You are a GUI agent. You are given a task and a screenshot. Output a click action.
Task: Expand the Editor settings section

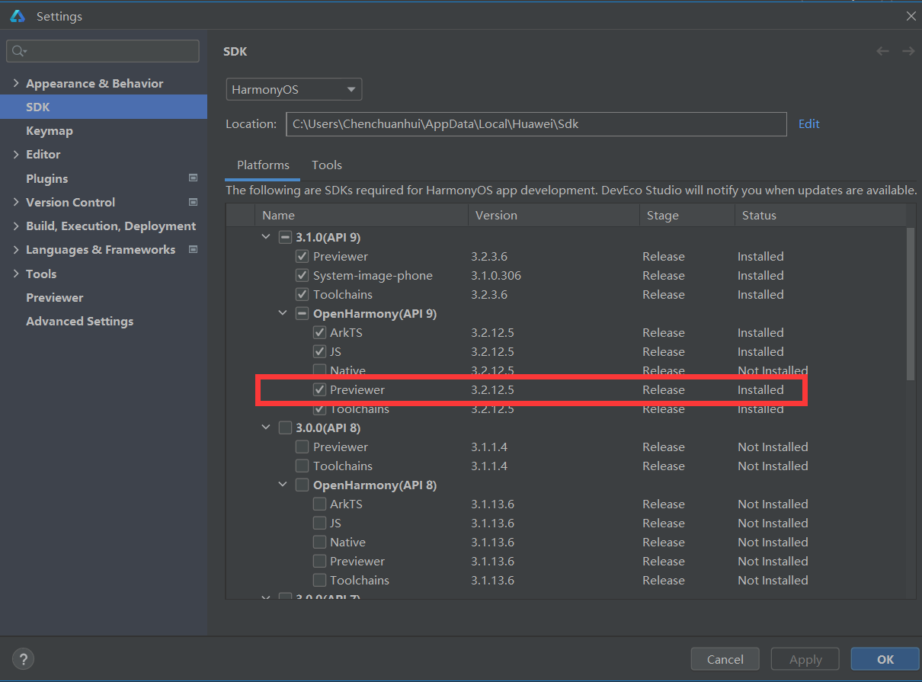(x=15, y=154)
